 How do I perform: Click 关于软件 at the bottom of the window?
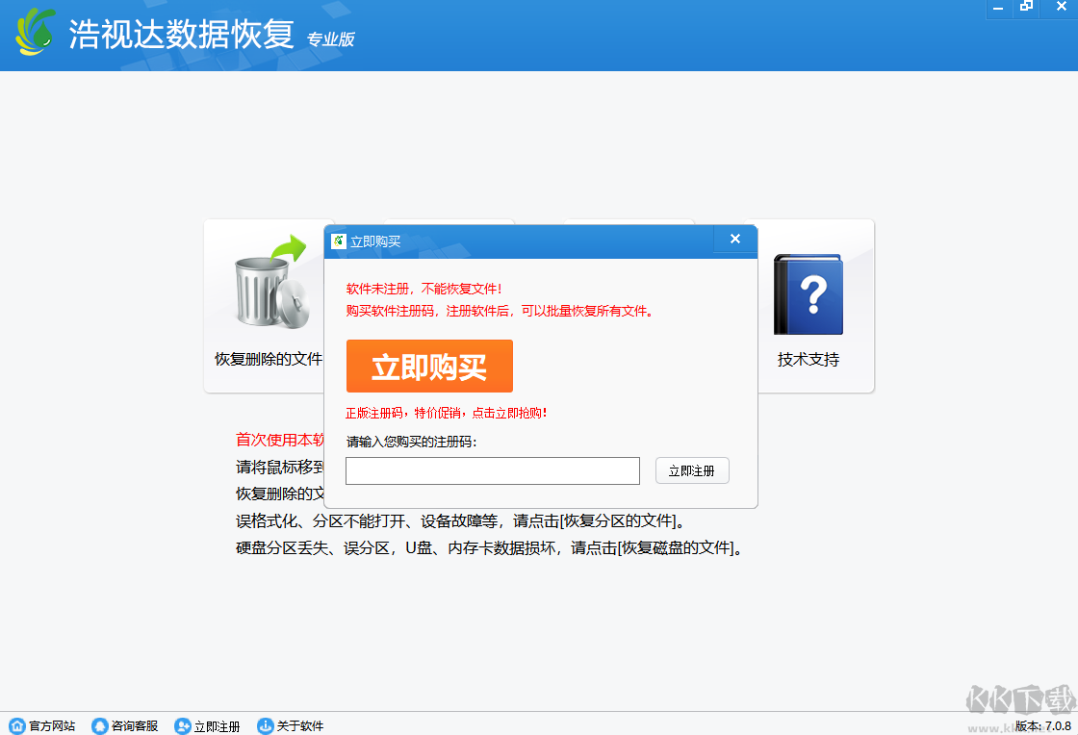point(297,726)
